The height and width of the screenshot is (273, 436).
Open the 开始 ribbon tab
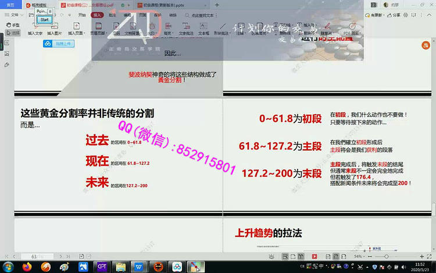pos(82,15)
